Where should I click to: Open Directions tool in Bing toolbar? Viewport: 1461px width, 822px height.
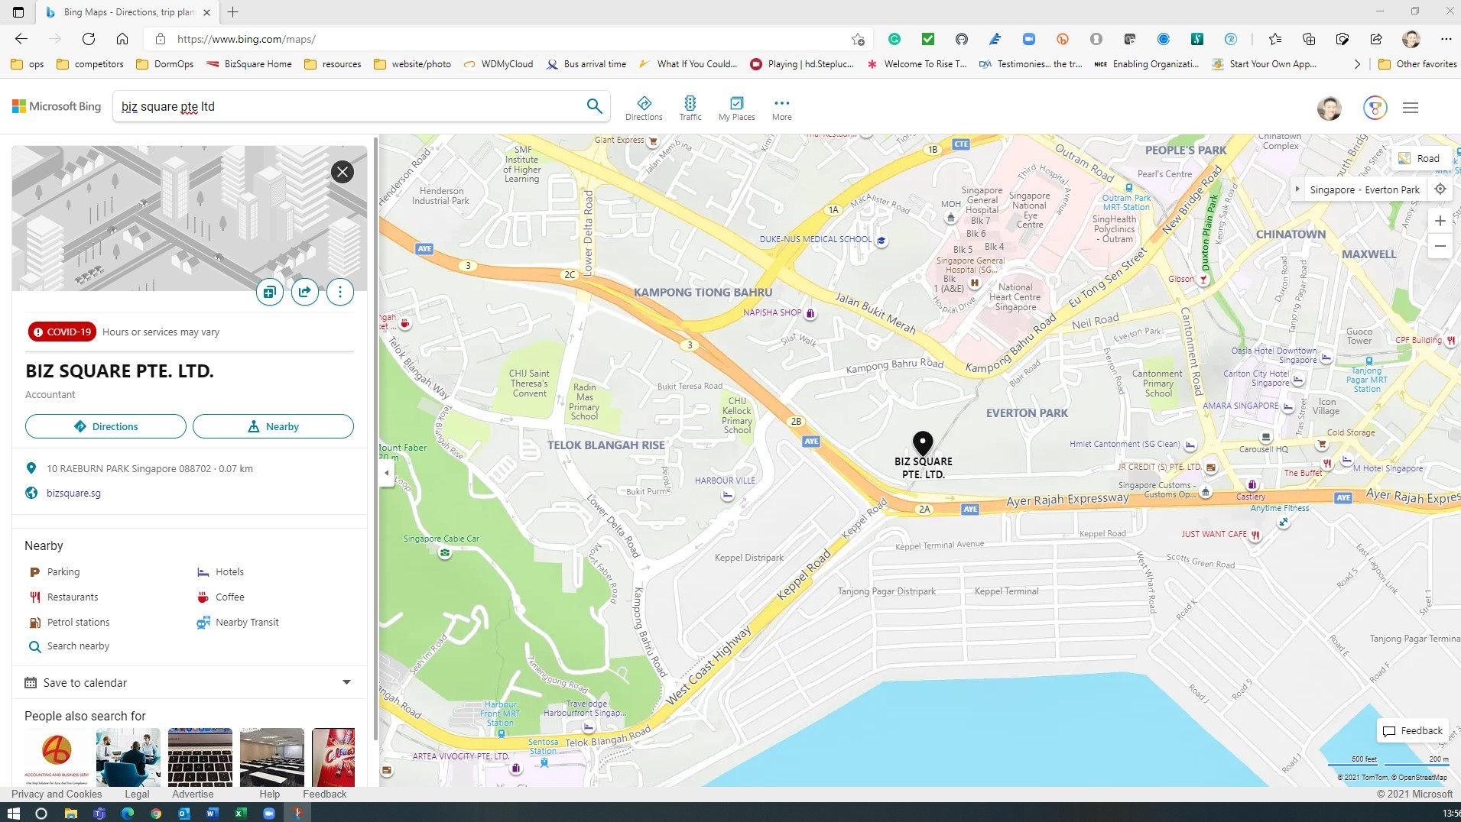[644, 108]
